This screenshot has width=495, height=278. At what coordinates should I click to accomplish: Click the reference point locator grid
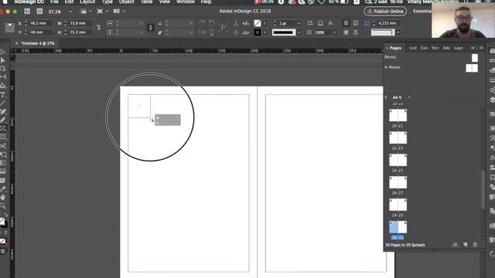coord(10,28)
